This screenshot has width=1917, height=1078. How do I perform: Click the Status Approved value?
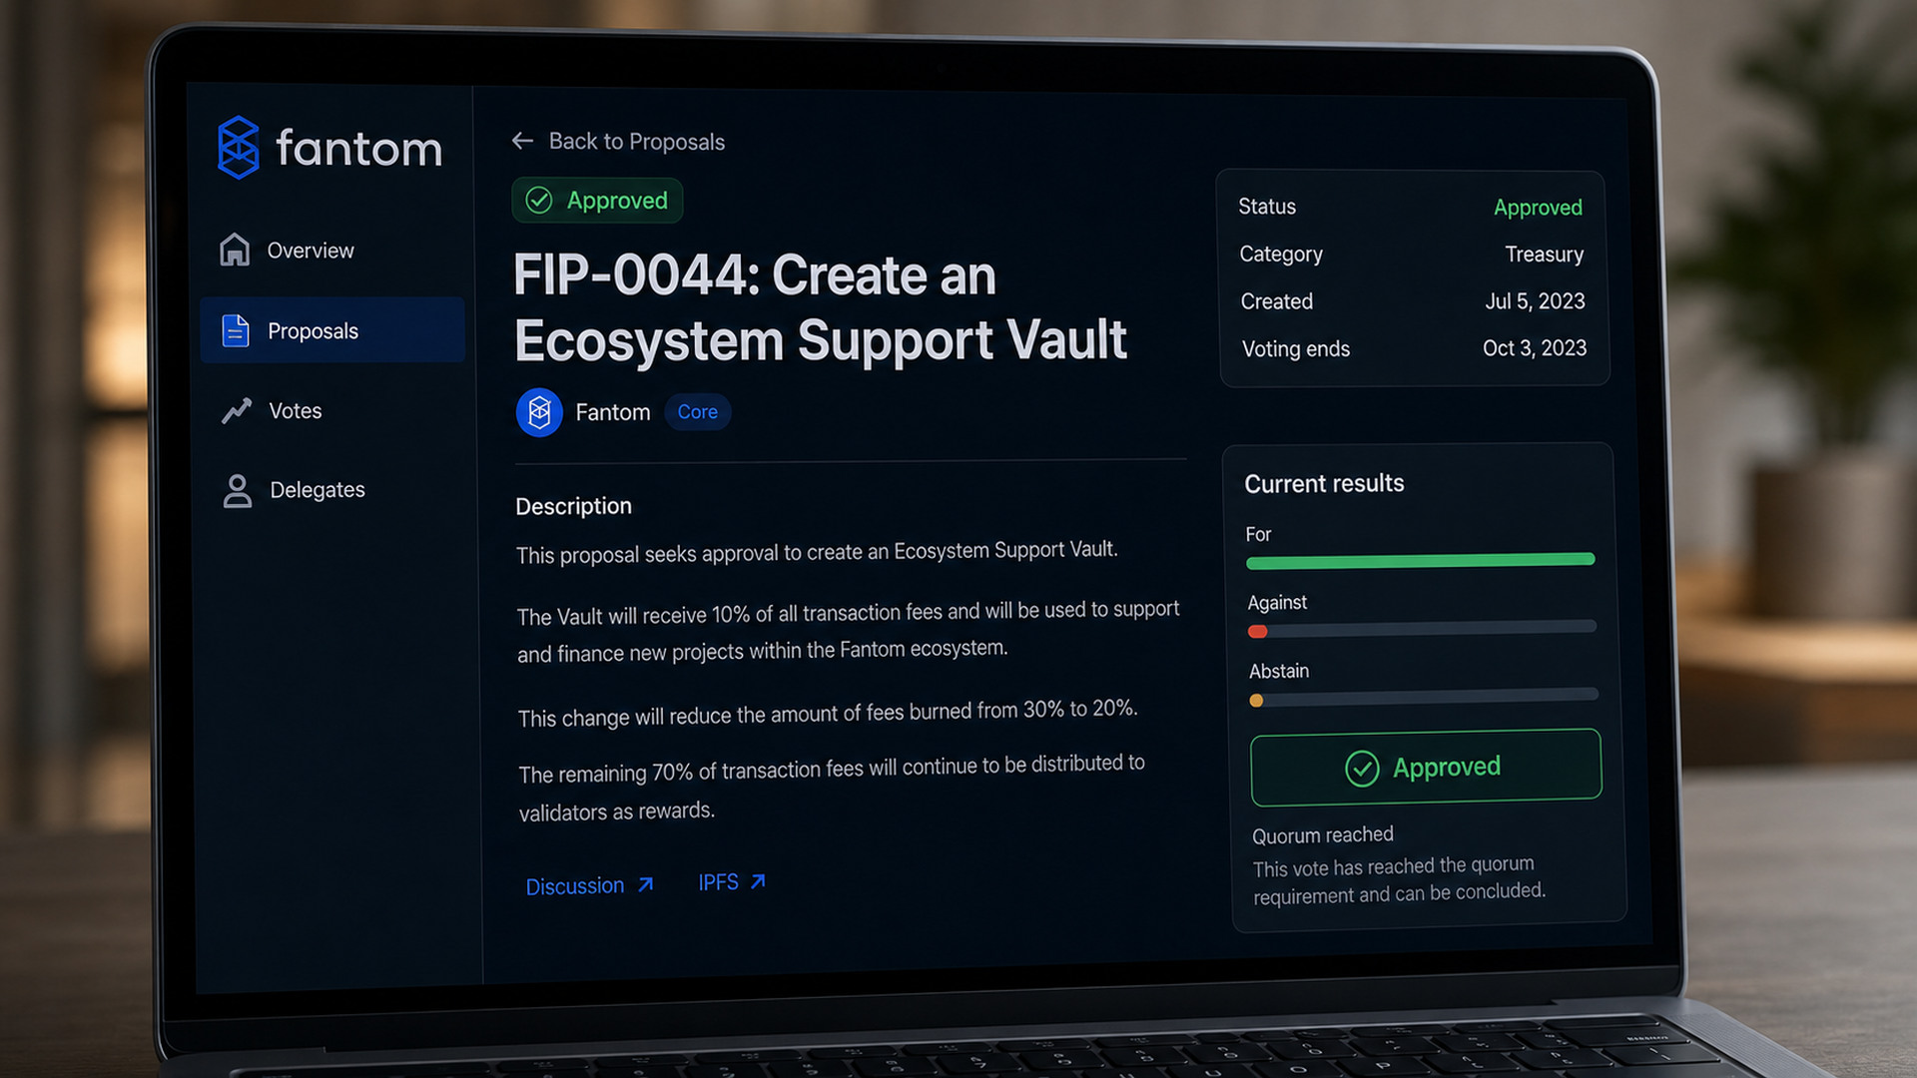(1538, 208)
